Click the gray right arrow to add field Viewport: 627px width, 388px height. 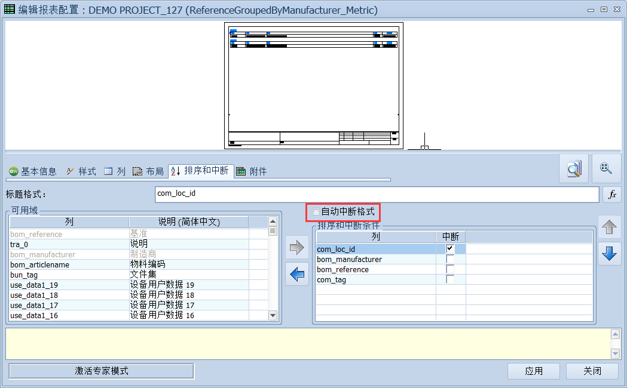point(297,247)
